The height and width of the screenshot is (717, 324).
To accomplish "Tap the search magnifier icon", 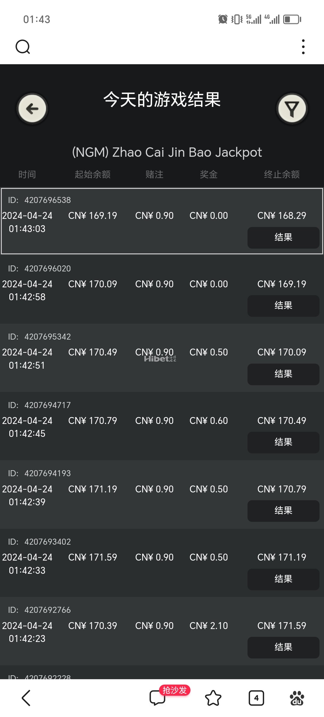I will [x=23, y=47].
